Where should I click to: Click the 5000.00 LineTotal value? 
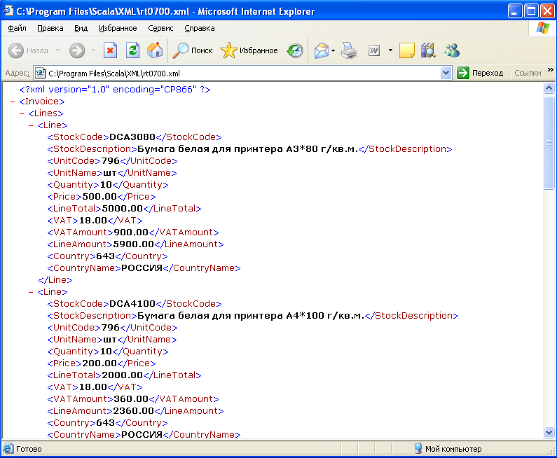(x=122, y=209)
